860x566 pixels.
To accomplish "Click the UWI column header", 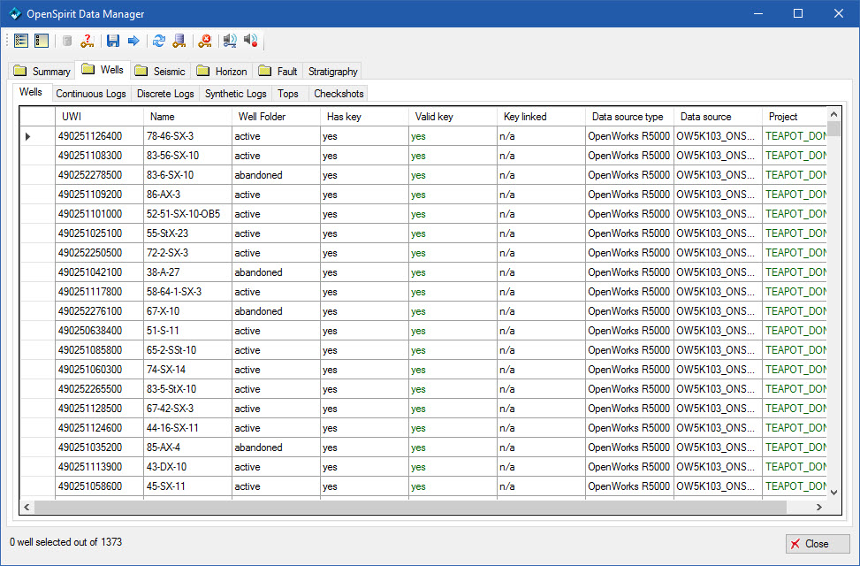I will point(98,117).
